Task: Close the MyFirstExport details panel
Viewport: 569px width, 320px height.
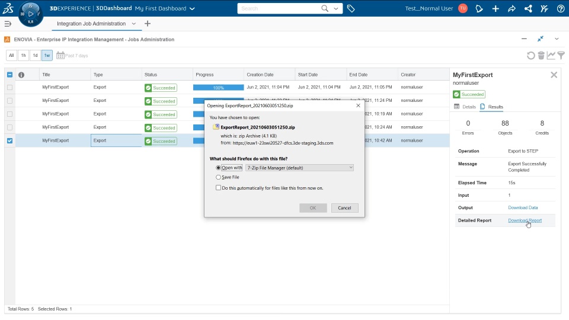Action: (554, 75)
